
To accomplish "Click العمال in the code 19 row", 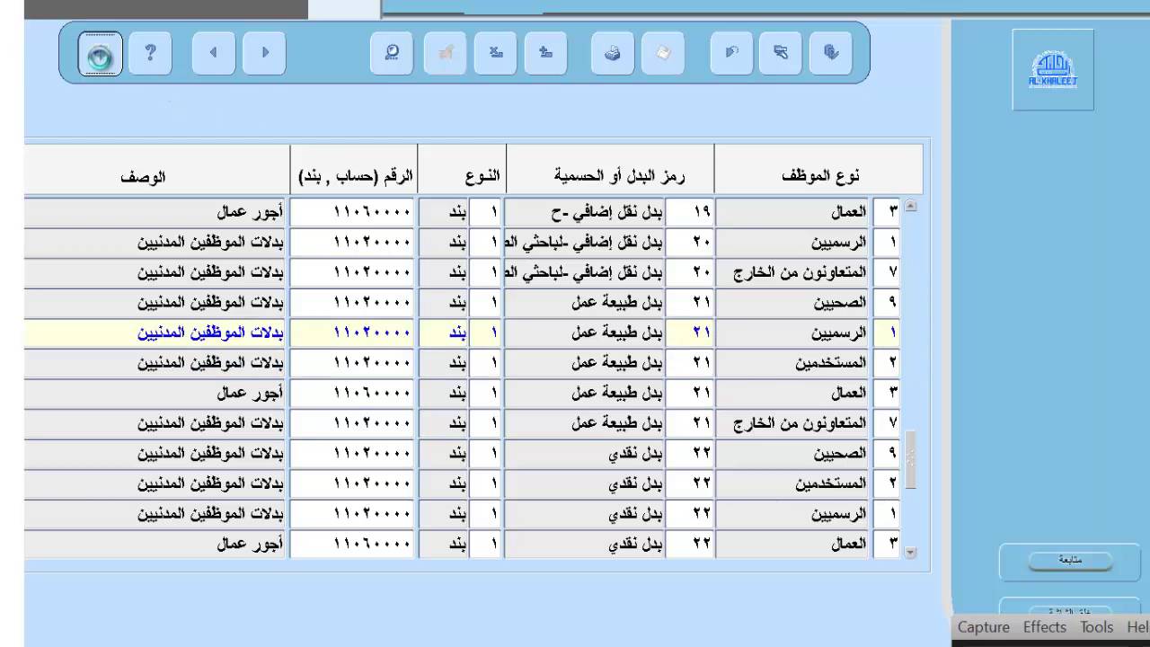I will [x=792, y=213].
